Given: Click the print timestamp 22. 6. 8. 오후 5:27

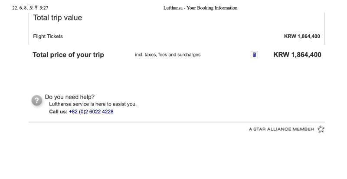Looking at the screenshot, I should click(x=30, y=8).
